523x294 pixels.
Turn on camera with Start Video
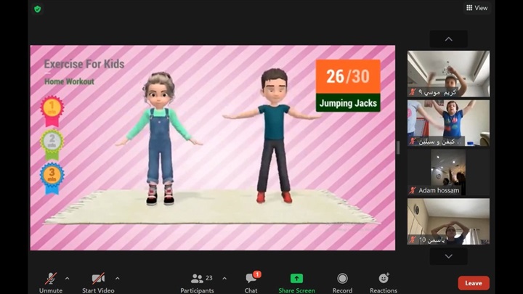tap(98, 282)
